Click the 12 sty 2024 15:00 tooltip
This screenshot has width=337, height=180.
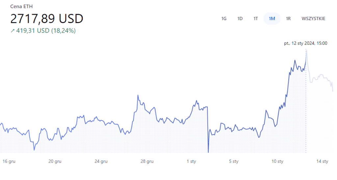click(x=305, y=43)
